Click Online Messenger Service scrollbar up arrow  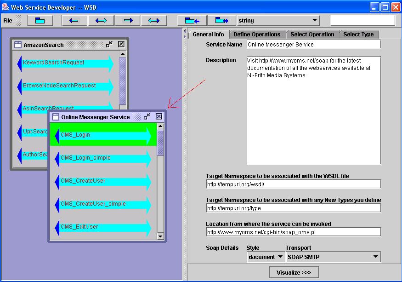click(x=160, y=126)
